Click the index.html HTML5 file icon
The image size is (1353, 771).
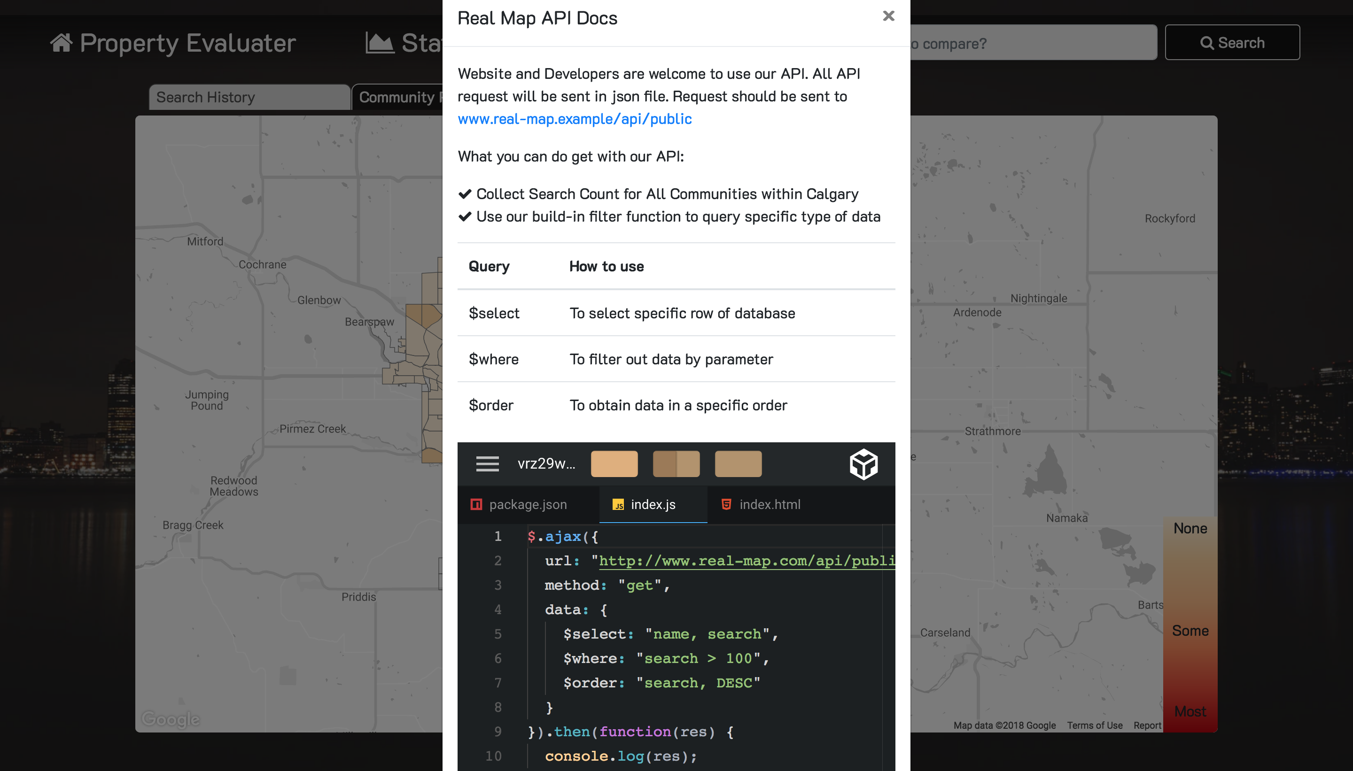pyautogui.click(x=726, y=505)
